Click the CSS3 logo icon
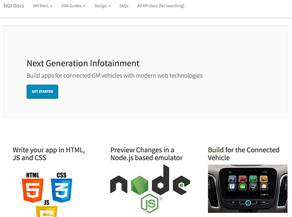Screen dimensions: 292x217 61,187
